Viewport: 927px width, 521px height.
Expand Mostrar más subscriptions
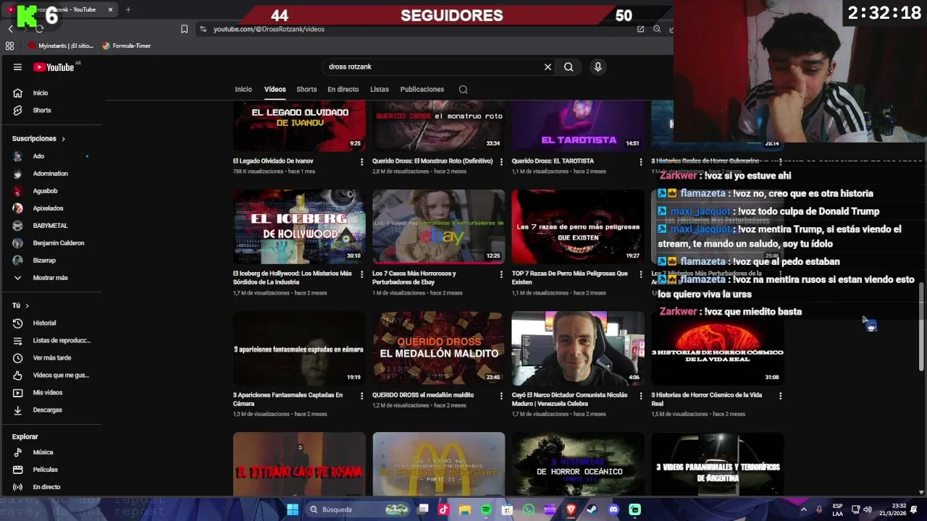point(51,278)
